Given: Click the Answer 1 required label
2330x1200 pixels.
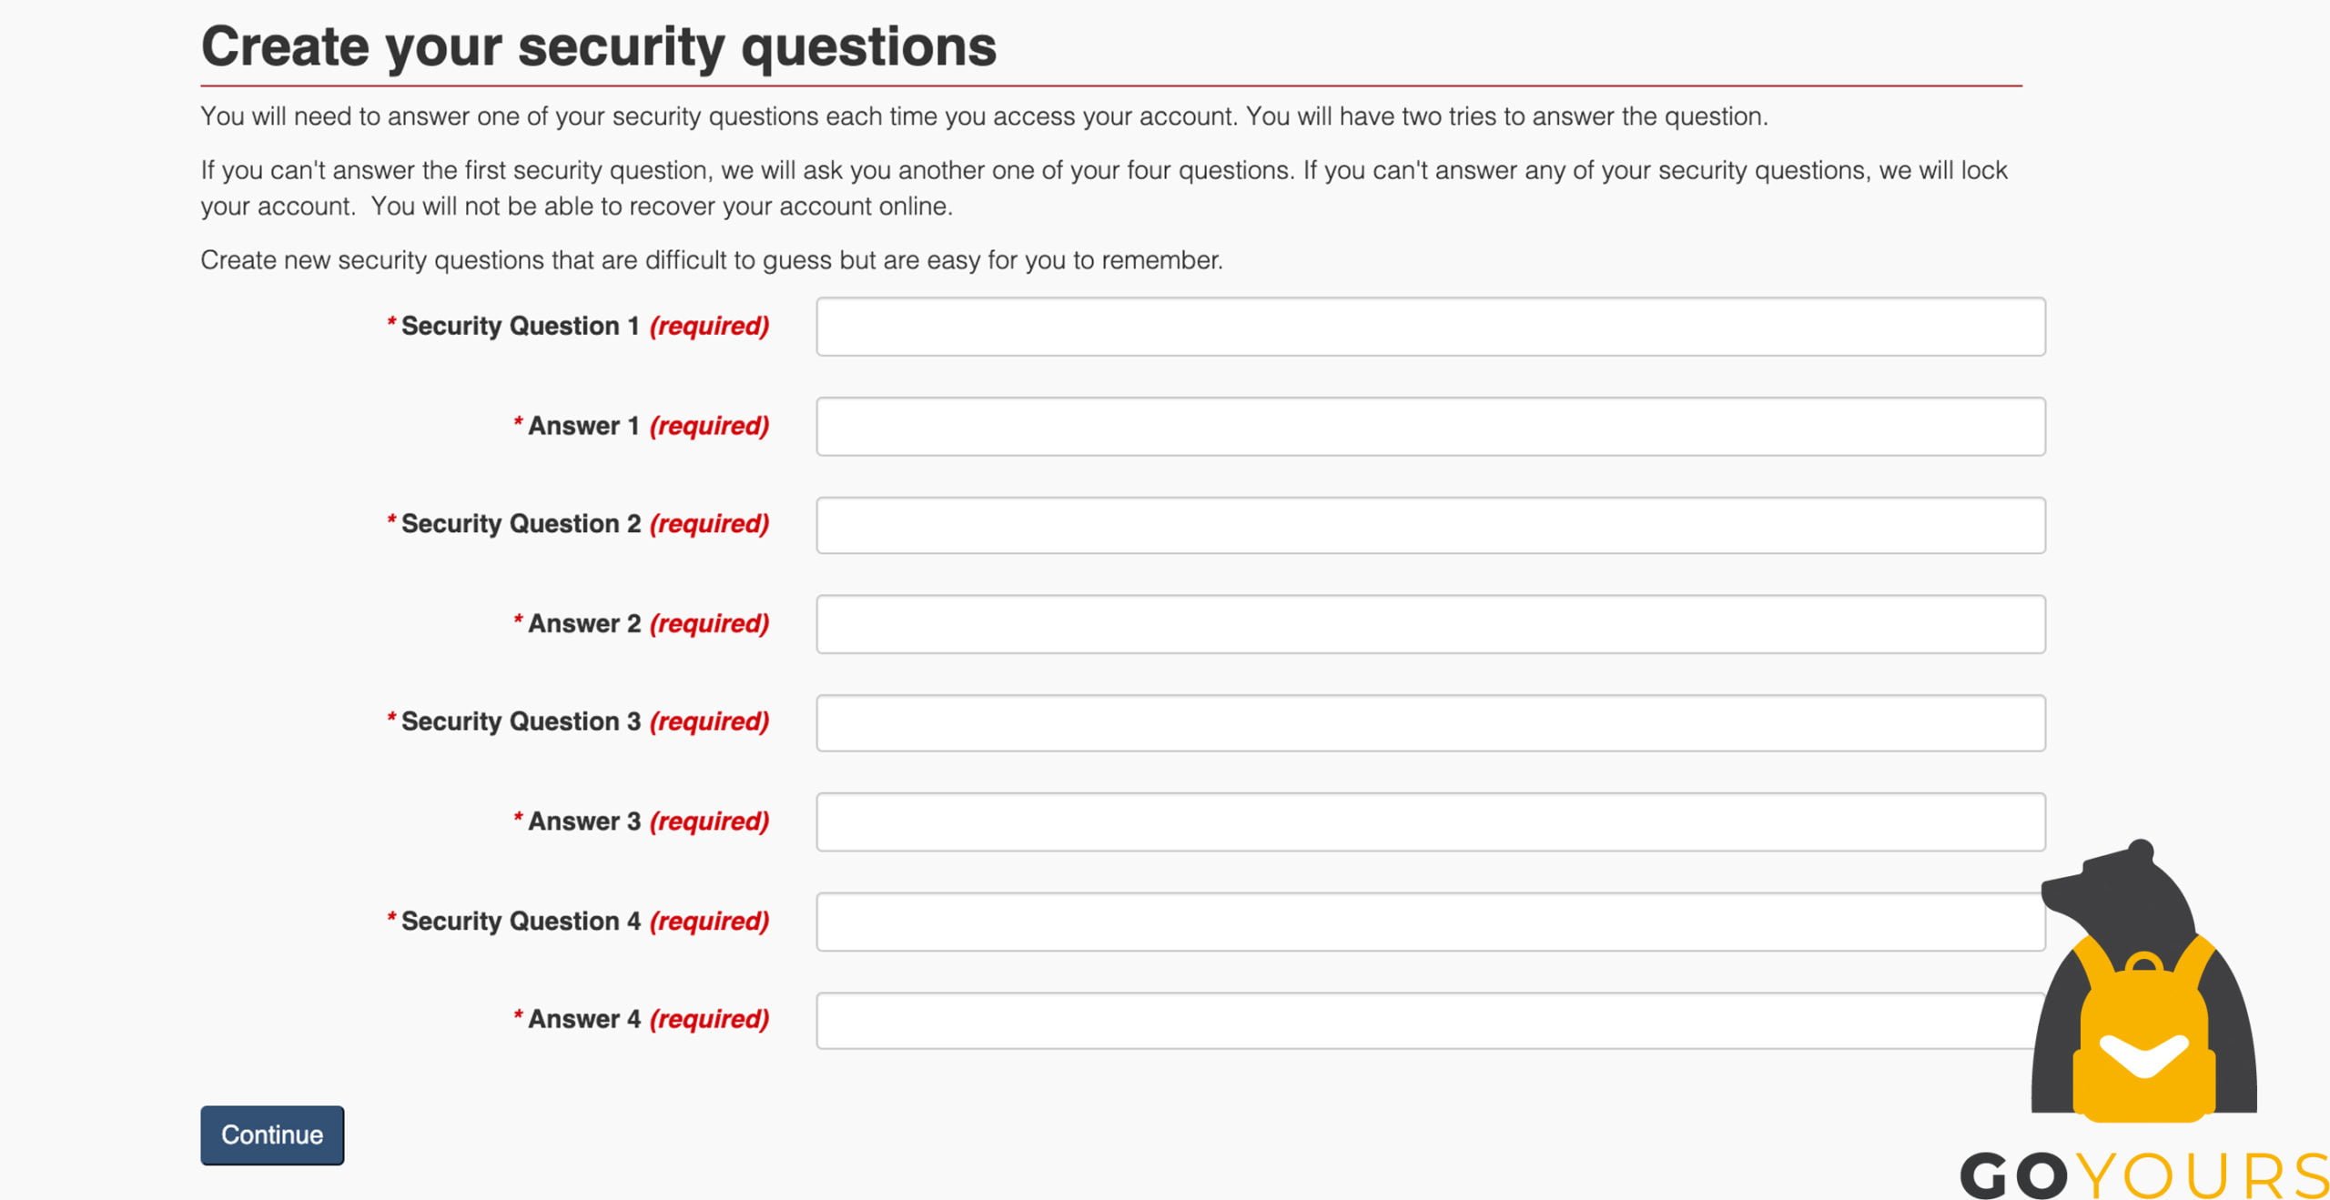Looking at the screenshot, I should tap(642, 426).
